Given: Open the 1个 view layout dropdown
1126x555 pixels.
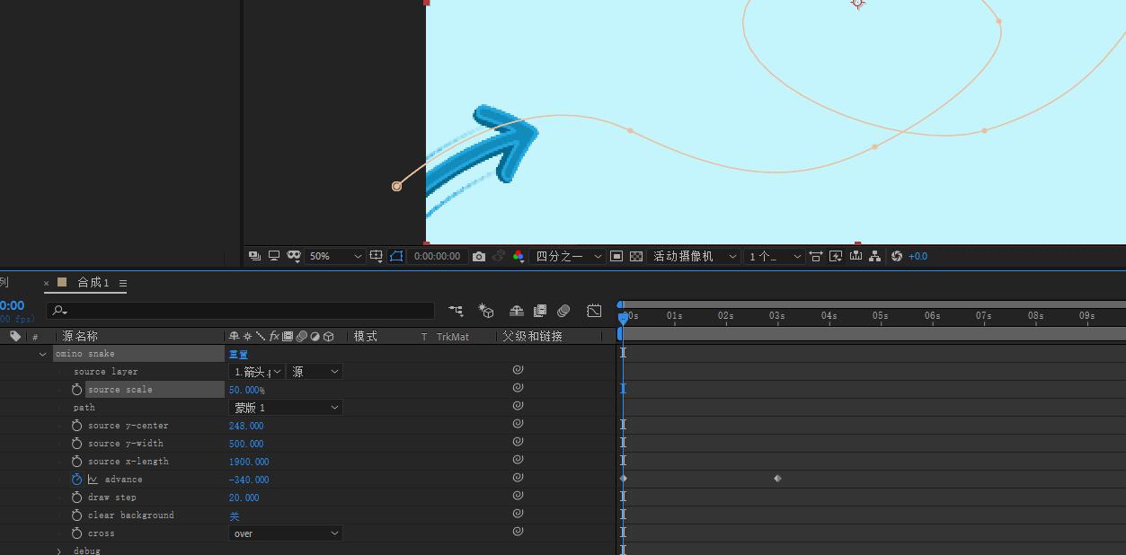Looking at the screenshot, I should point(774,256).
